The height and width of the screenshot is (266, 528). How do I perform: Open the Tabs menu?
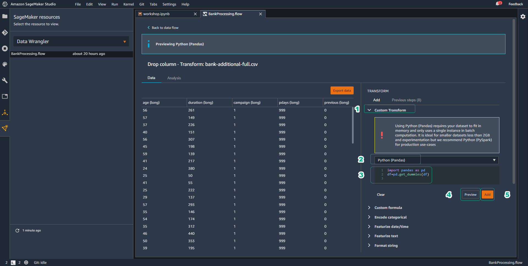coord(153,4)
